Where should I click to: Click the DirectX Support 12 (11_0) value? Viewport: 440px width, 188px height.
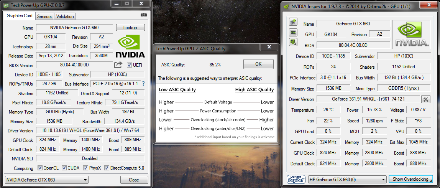coord(128,93)
